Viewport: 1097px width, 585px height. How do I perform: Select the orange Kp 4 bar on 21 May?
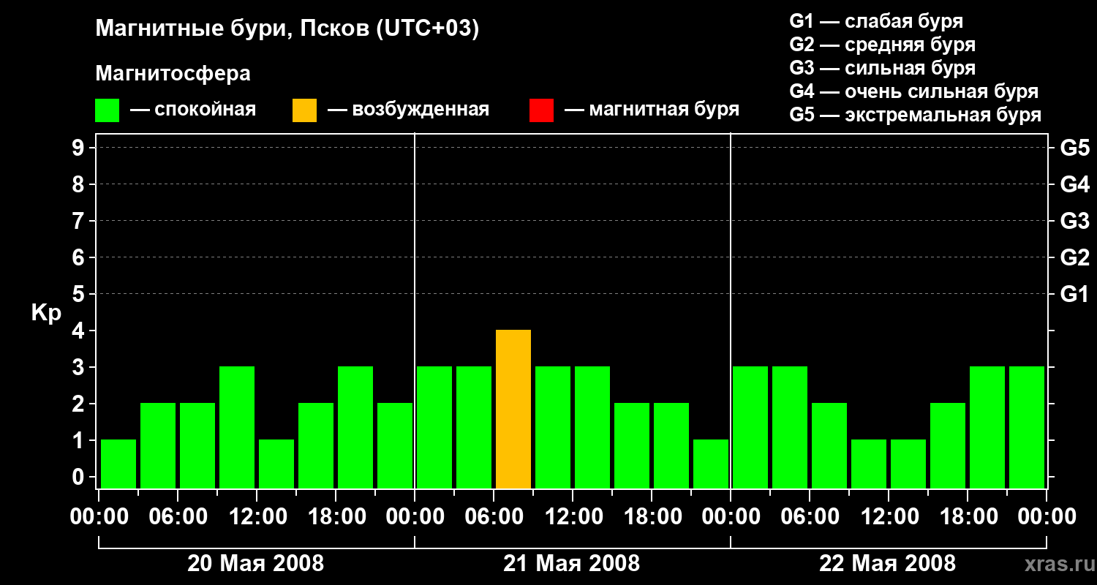click(513, 409)
